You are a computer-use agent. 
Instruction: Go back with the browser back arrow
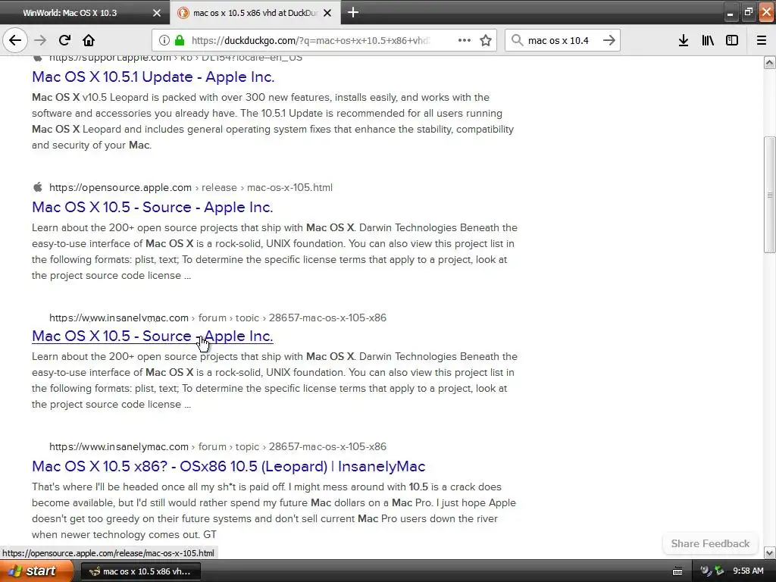point(15,40)
